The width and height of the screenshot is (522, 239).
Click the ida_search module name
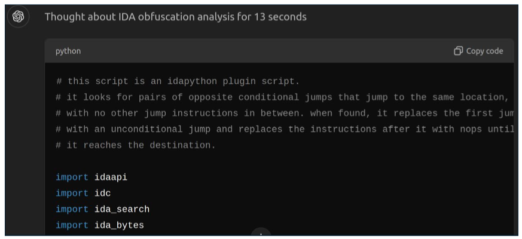pos(122,209)
